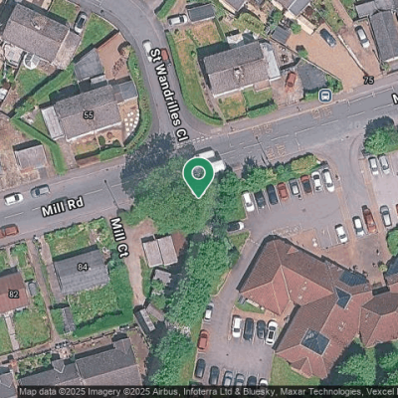Select house number 55 label

[89, 115]
